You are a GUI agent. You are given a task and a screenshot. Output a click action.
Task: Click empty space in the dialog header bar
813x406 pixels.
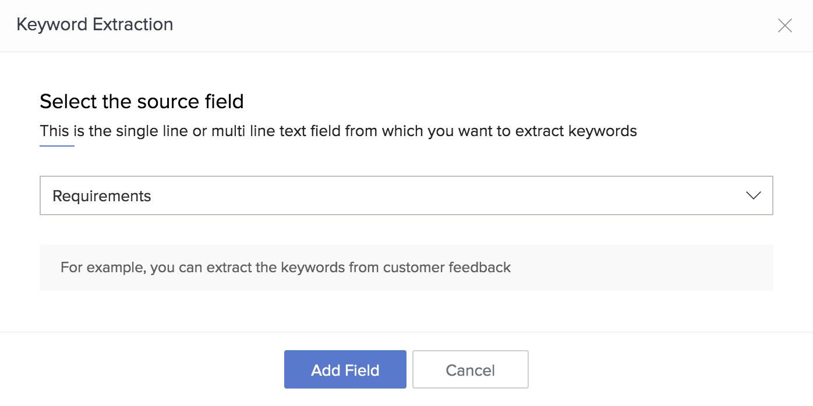(x=466, y=26)
